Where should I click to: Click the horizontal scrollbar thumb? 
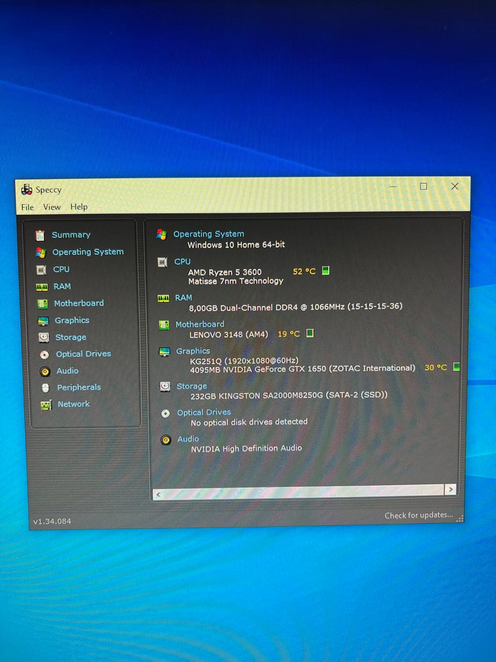point(304,492)
